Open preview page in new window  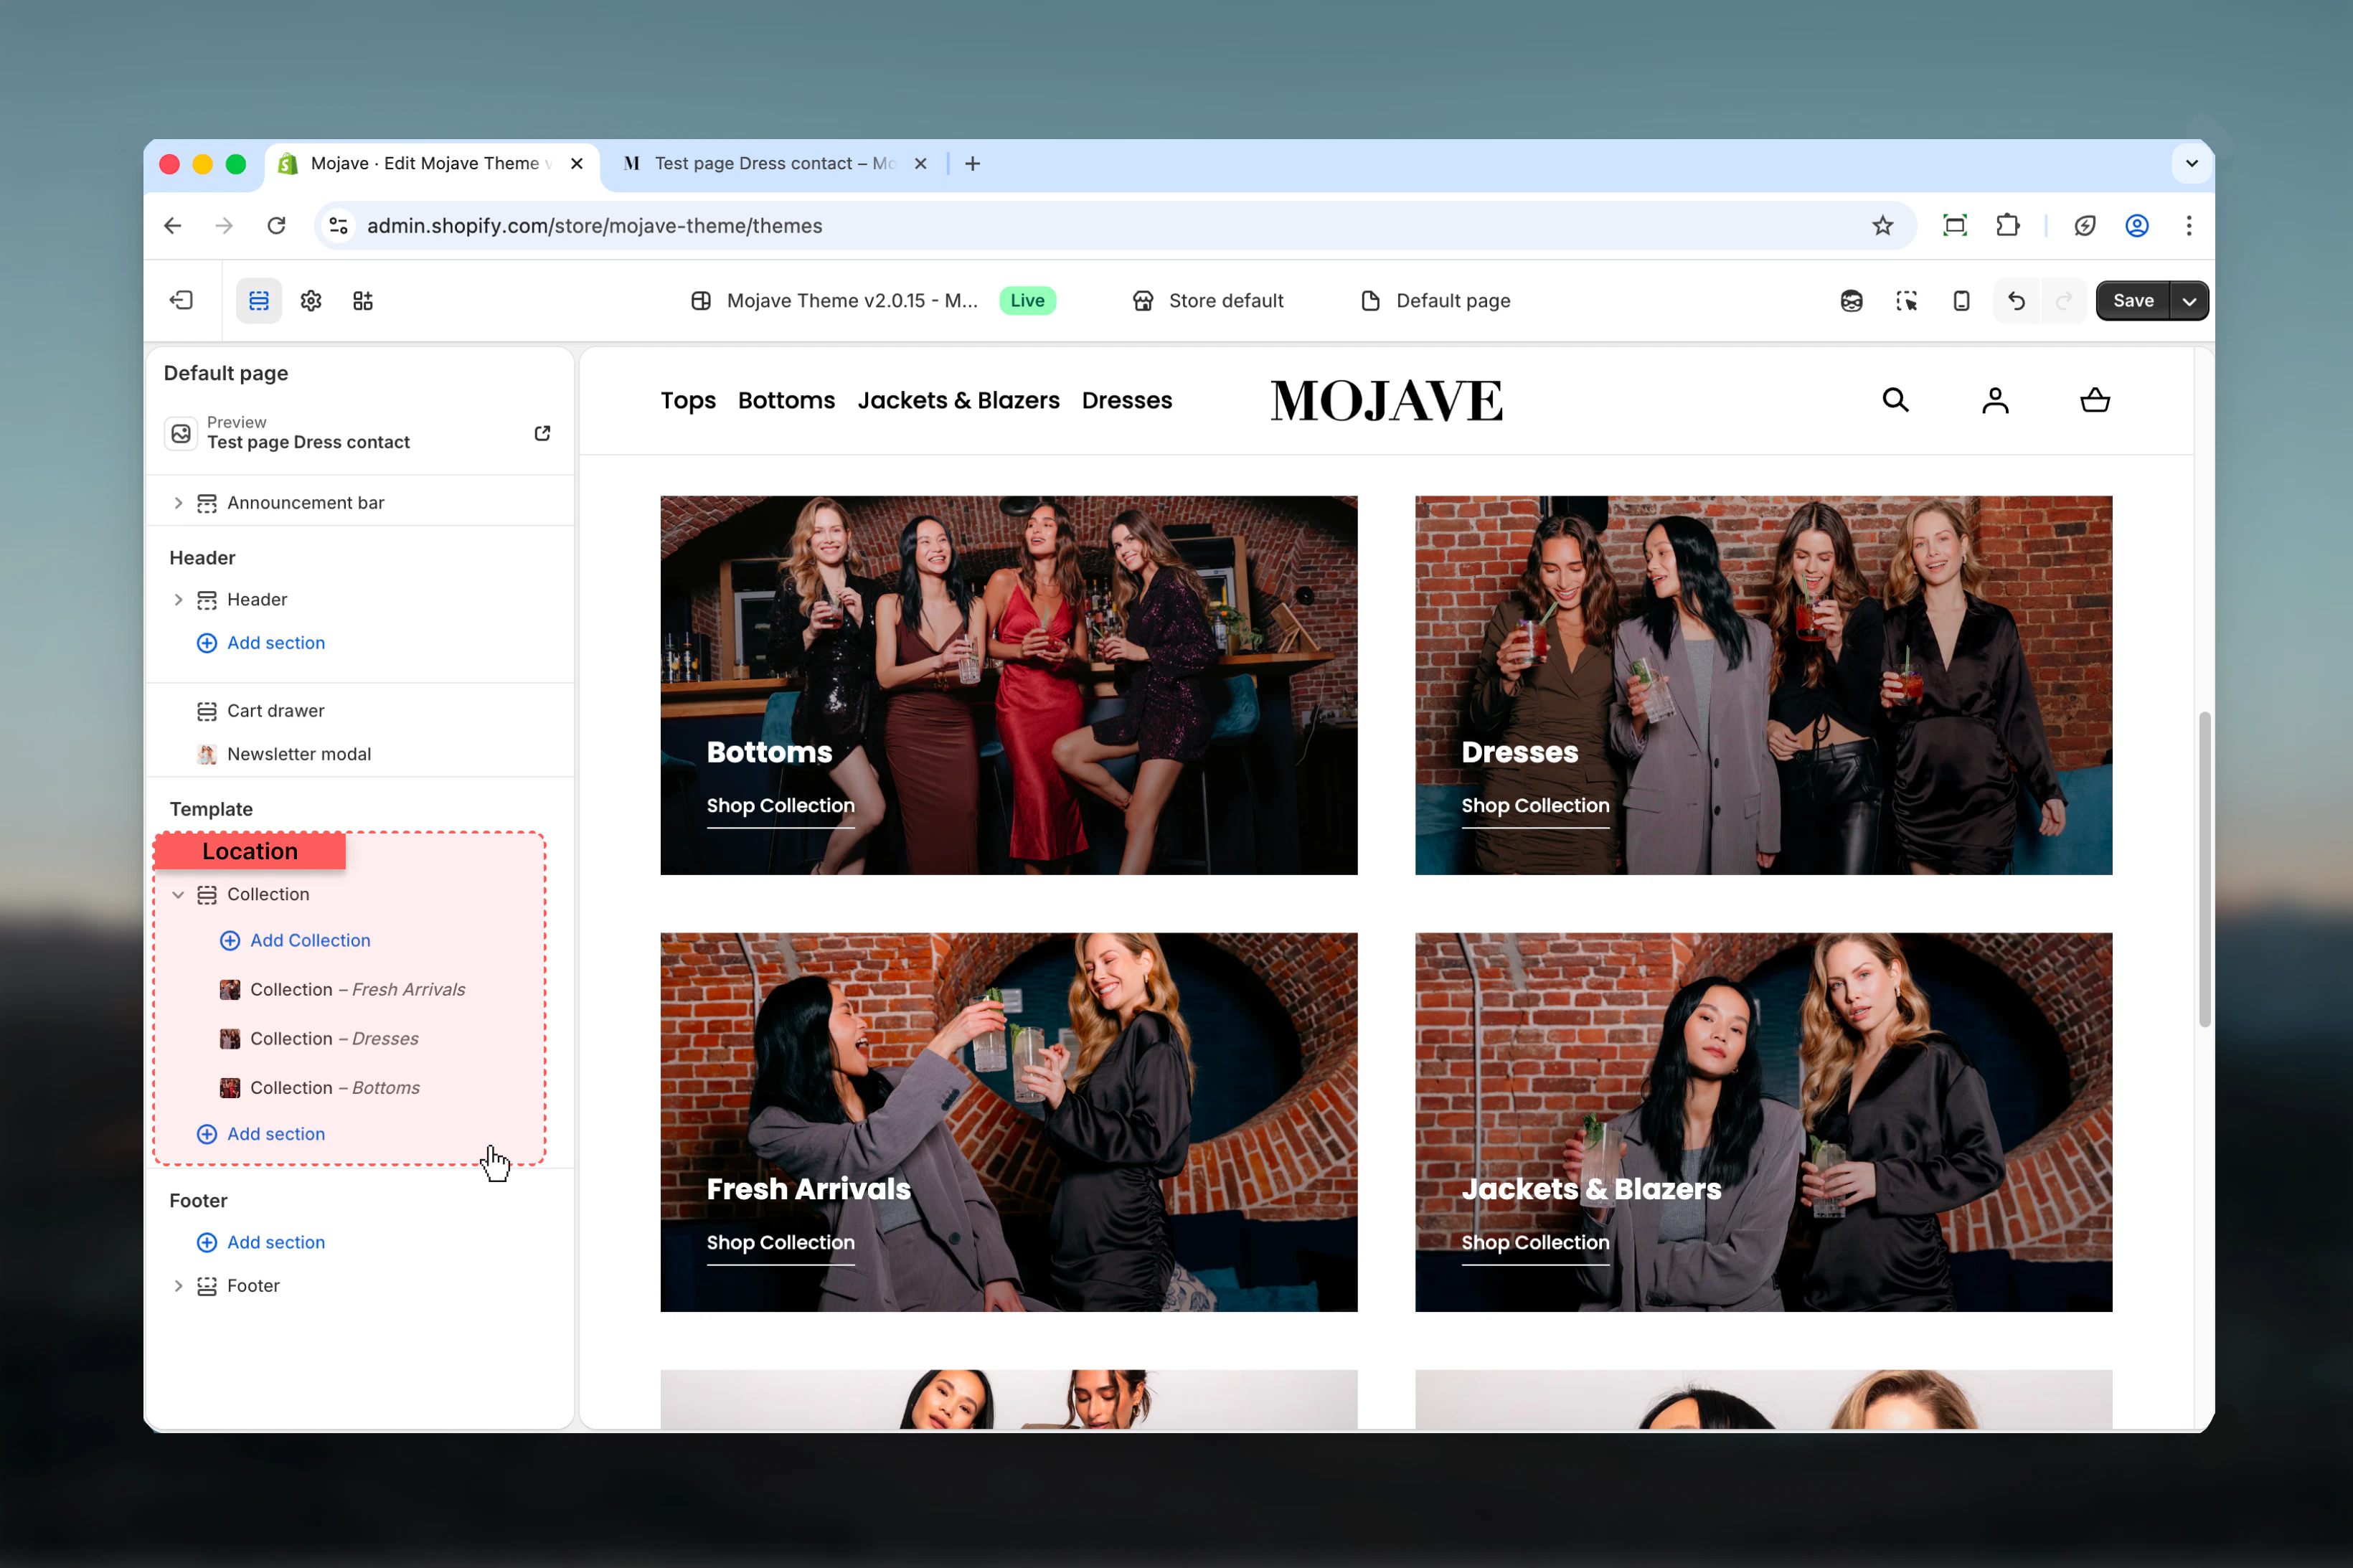[542, 433]
